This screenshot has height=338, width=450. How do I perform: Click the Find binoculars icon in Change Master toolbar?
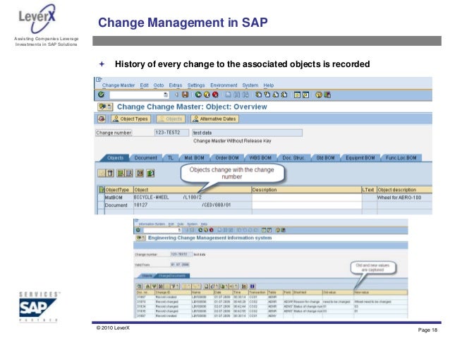(x=237, y=95)
